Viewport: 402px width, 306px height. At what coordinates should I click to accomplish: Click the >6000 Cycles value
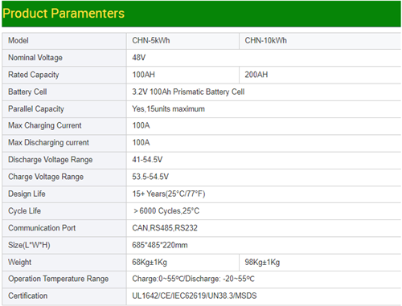[x=166, y=211]
